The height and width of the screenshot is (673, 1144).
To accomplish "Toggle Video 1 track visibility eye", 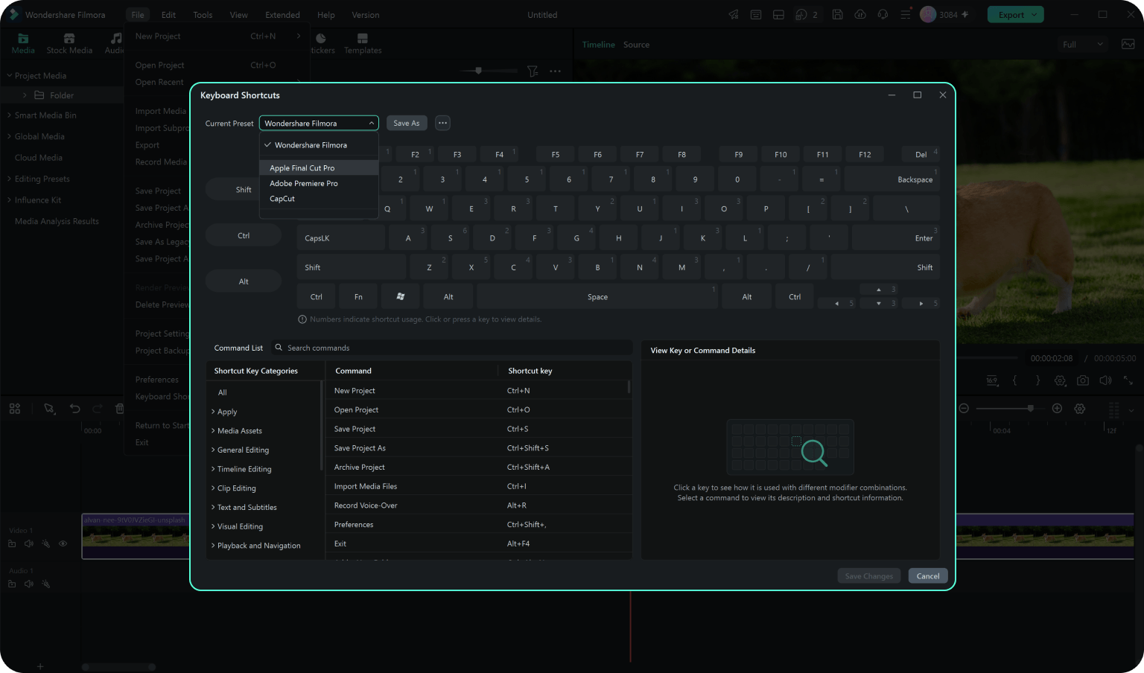I will click(x=63, y=543).
